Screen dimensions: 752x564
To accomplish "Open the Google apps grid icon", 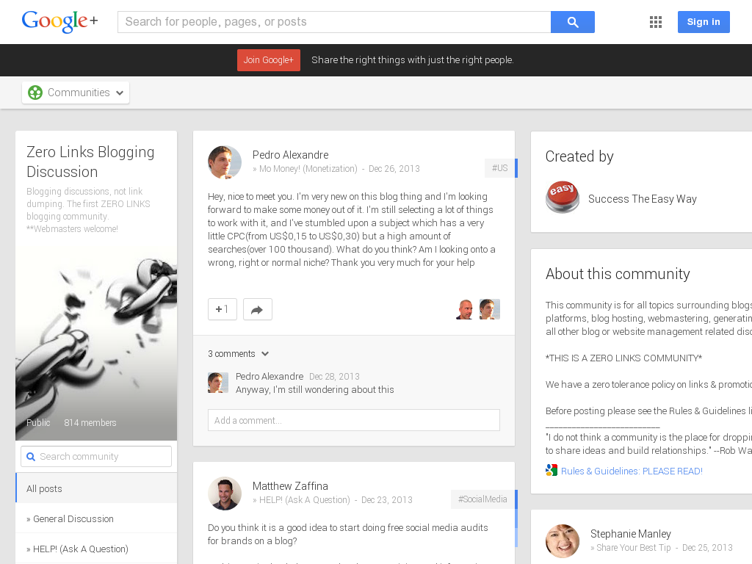I will pyautogui.click(x=656, y=22).
